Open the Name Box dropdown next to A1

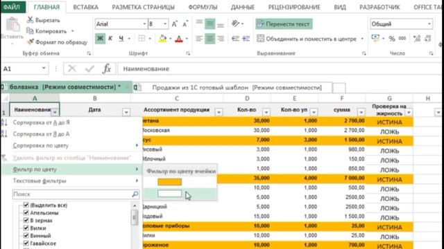click(44, 68)
